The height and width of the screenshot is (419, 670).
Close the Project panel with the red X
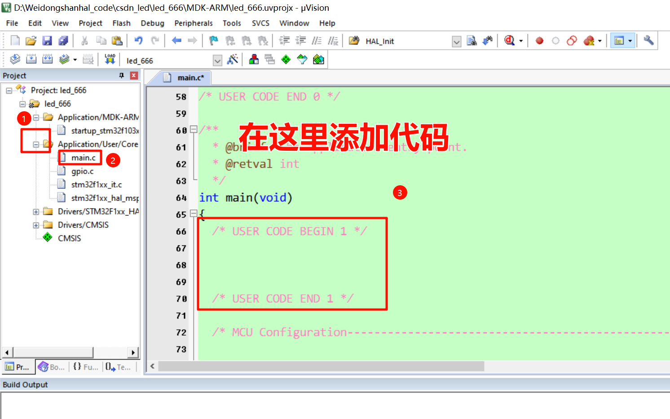[134, 75]
